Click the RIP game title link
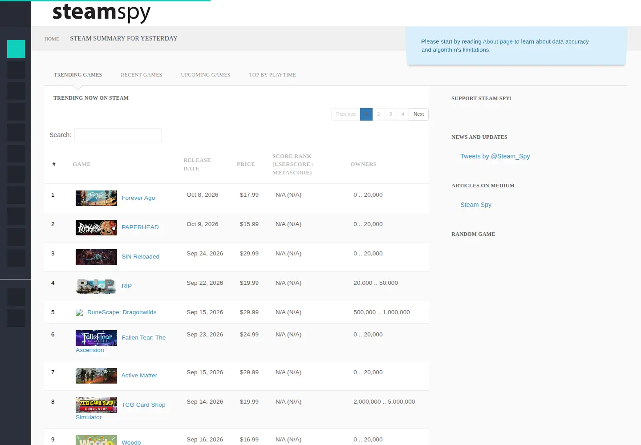The height and width of the screenshot is (445, 641). tap(127, 286)
